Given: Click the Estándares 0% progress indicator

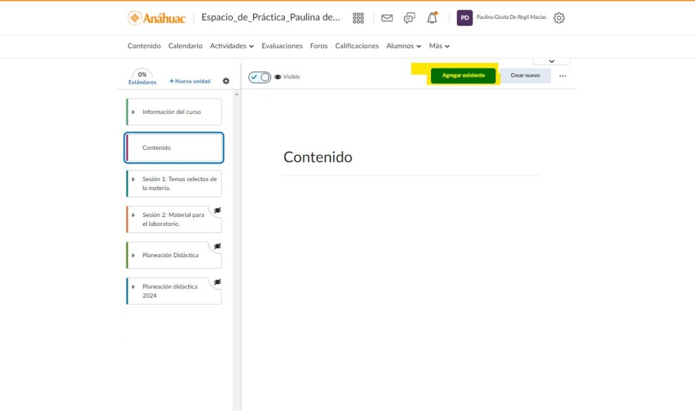Looking at the screenshot, I should 142,77.
